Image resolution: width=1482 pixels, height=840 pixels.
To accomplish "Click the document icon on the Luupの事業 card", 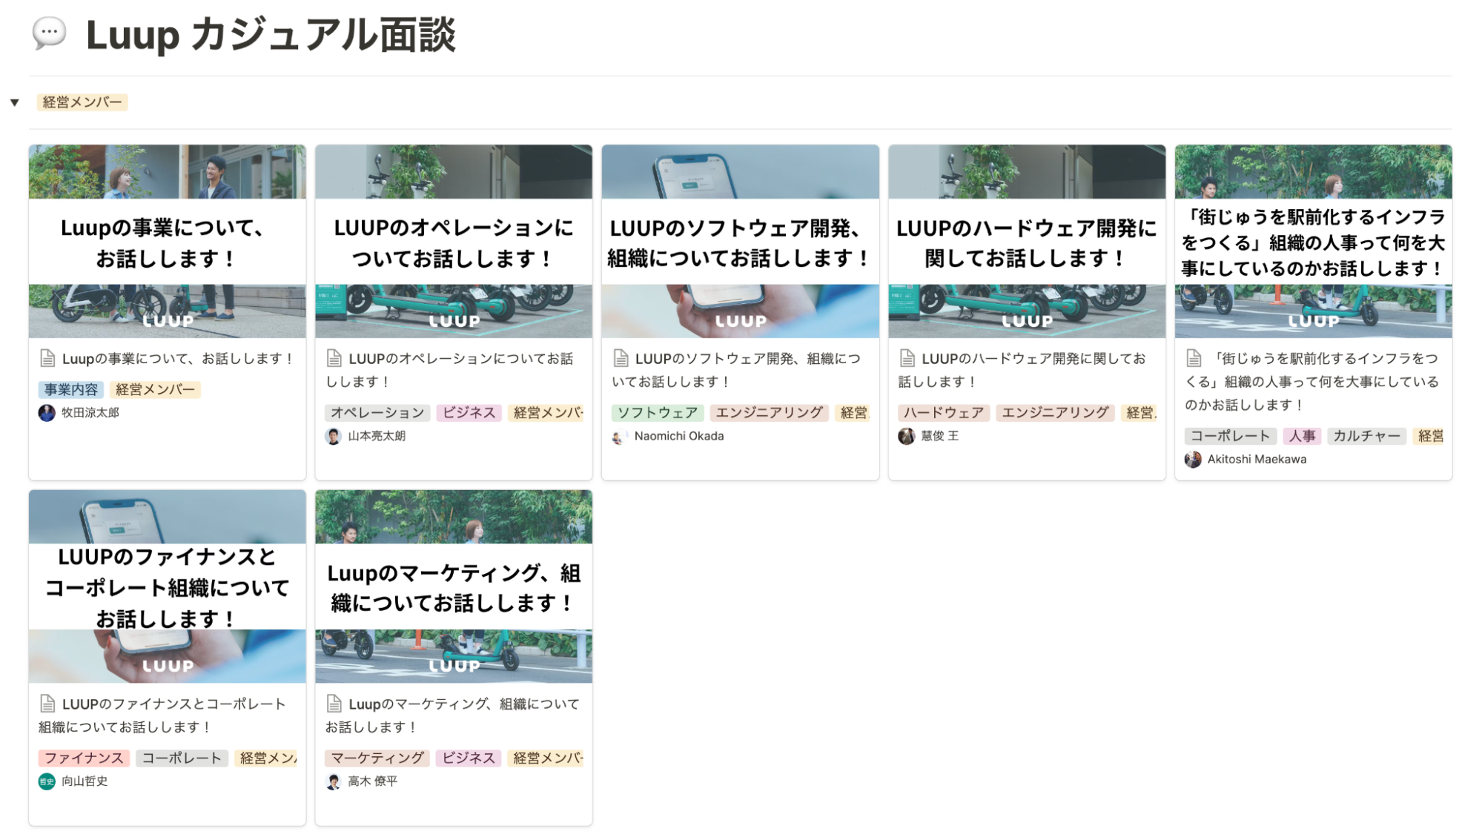I will [47, 359].
